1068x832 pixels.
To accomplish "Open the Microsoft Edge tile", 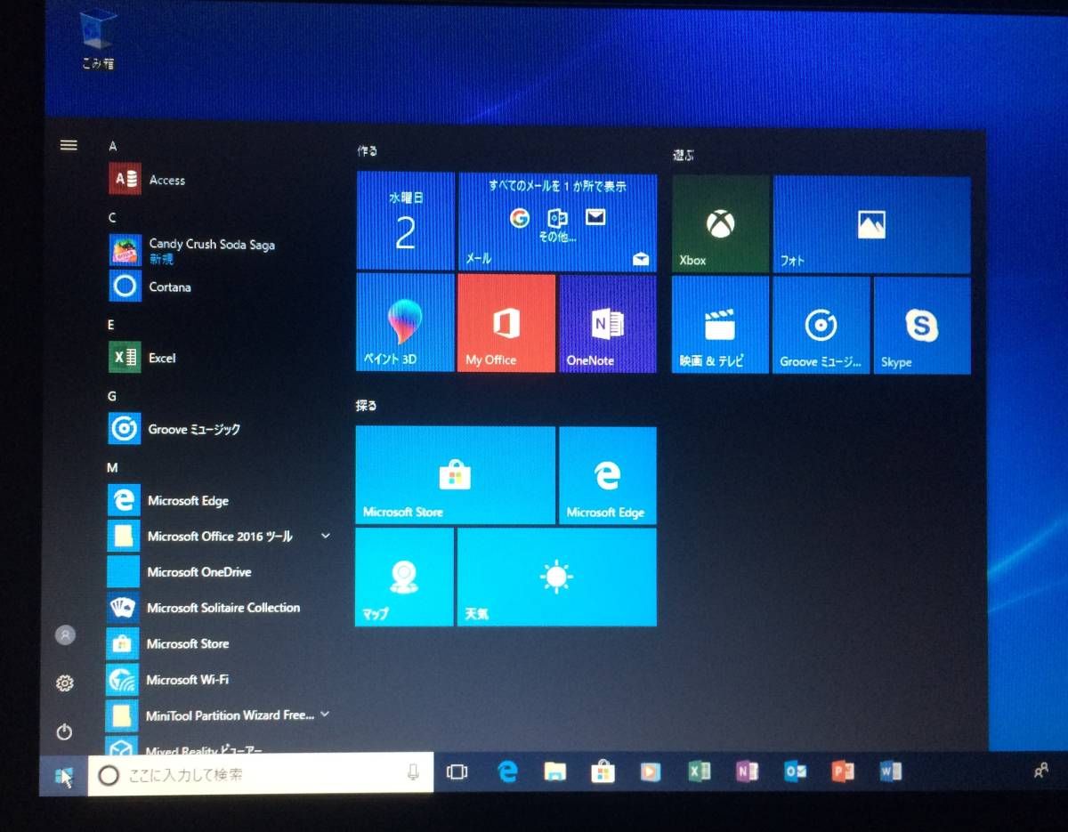I will [x=608, y=476].
